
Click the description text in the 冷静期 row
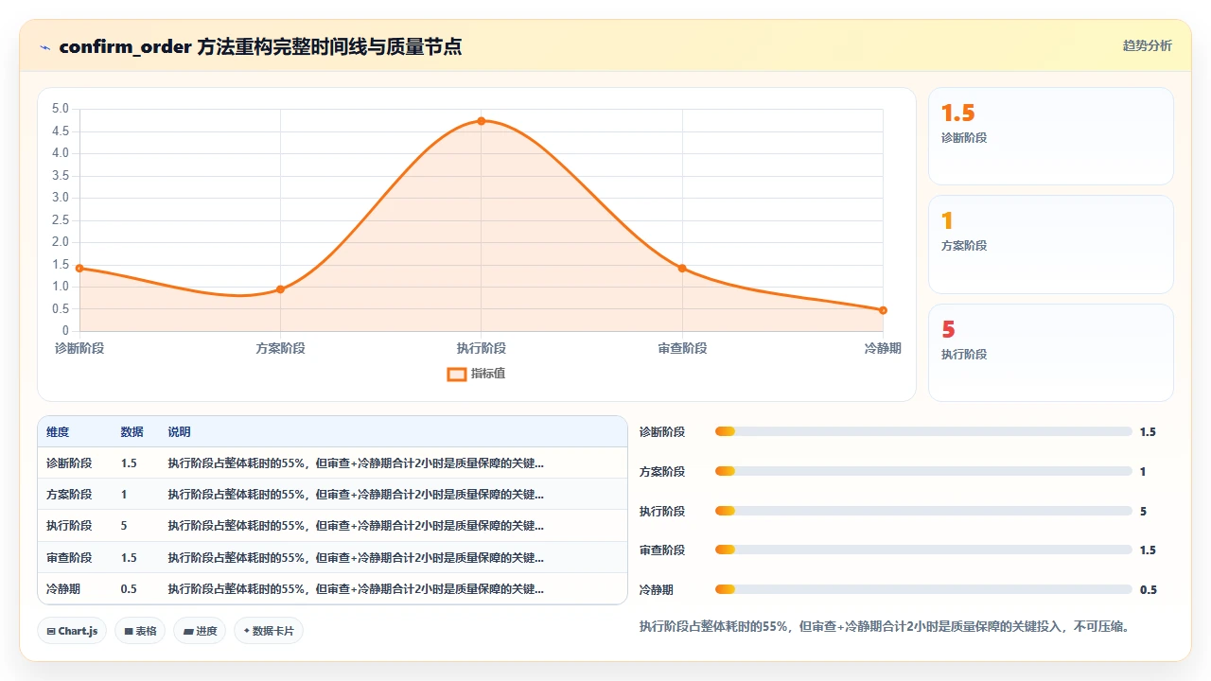coord(356,589)
